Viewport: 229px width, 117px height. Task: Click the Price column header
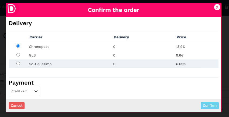click(x=181, y=37)
